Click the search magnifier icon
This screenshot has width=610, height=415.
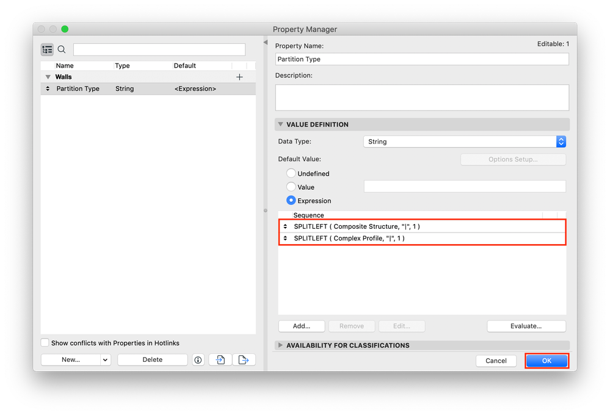click(x=62, y=49)
